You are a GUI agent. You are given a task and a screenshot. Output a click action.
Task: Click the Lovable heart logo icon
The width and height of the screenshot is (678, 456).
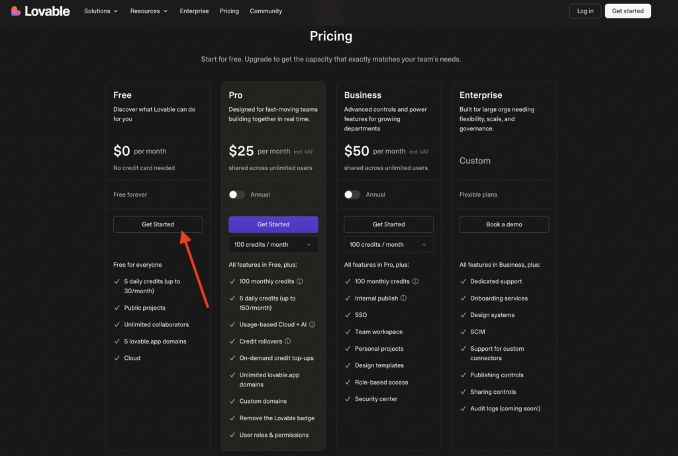(x=16, y=11)
